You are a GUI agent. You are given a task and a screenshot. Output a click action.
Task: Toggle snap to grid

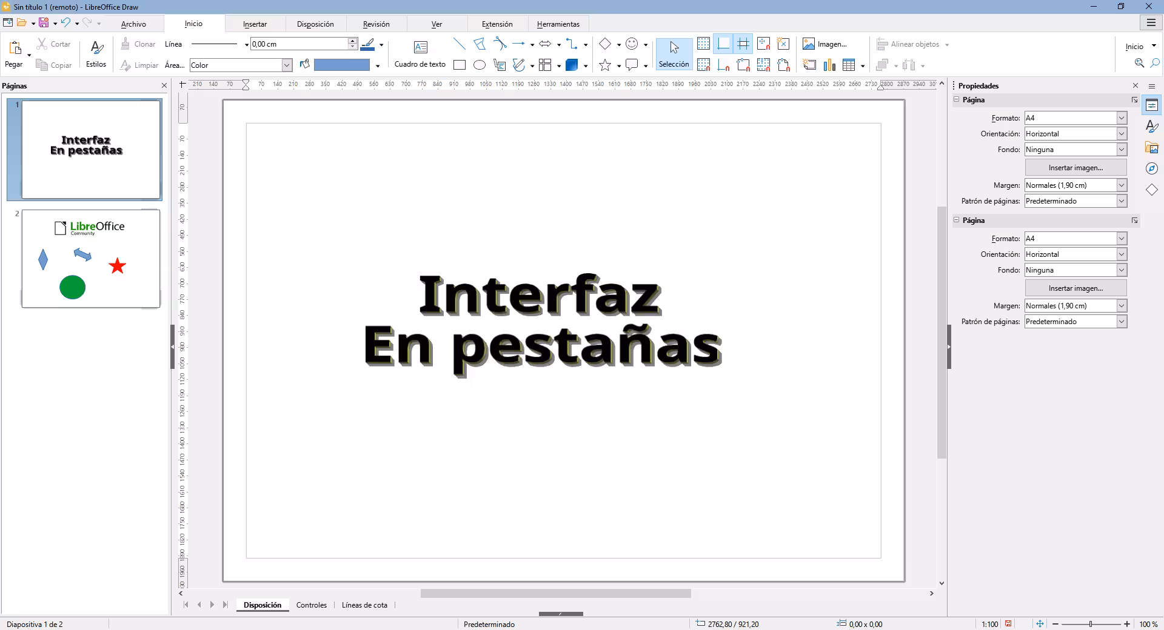click(x=703, y=65)
